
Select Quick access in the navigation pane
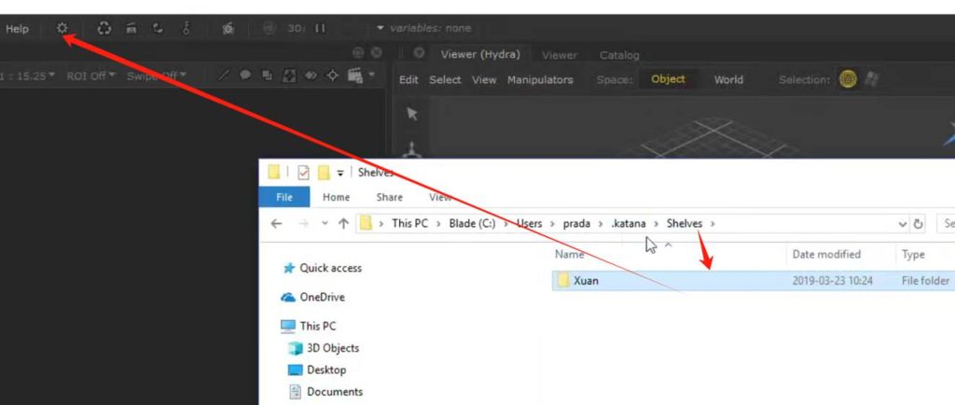tap(330, 268)
